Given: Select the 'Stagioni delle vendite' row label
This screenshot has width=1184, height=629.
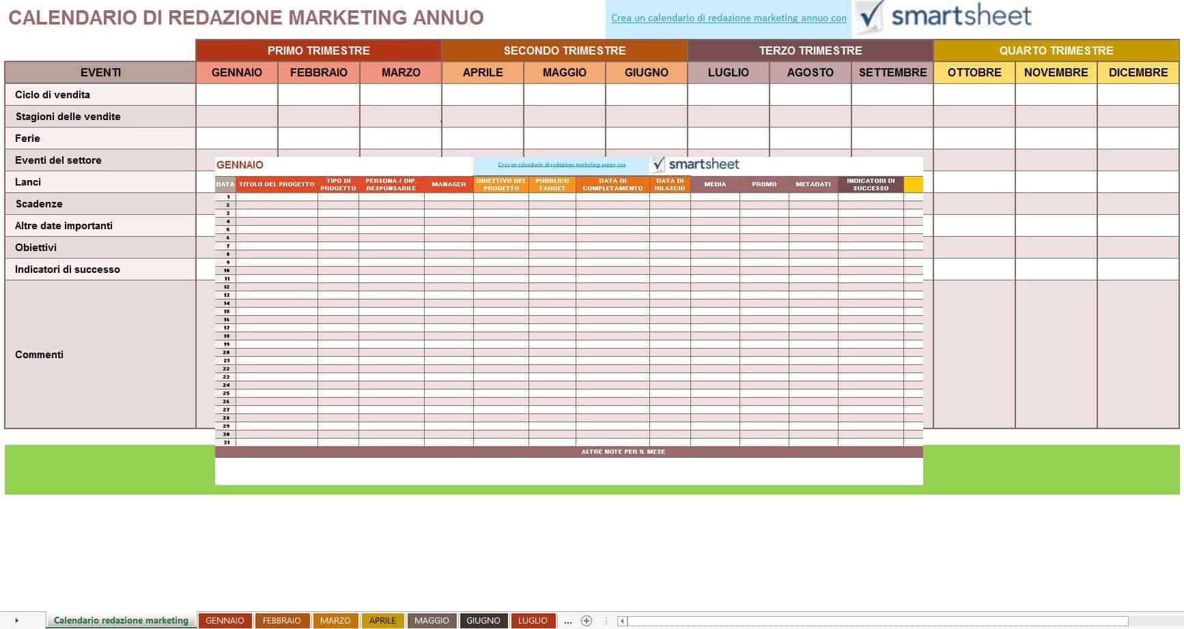Looking at the screenshot, I should [x=100, y=117].
